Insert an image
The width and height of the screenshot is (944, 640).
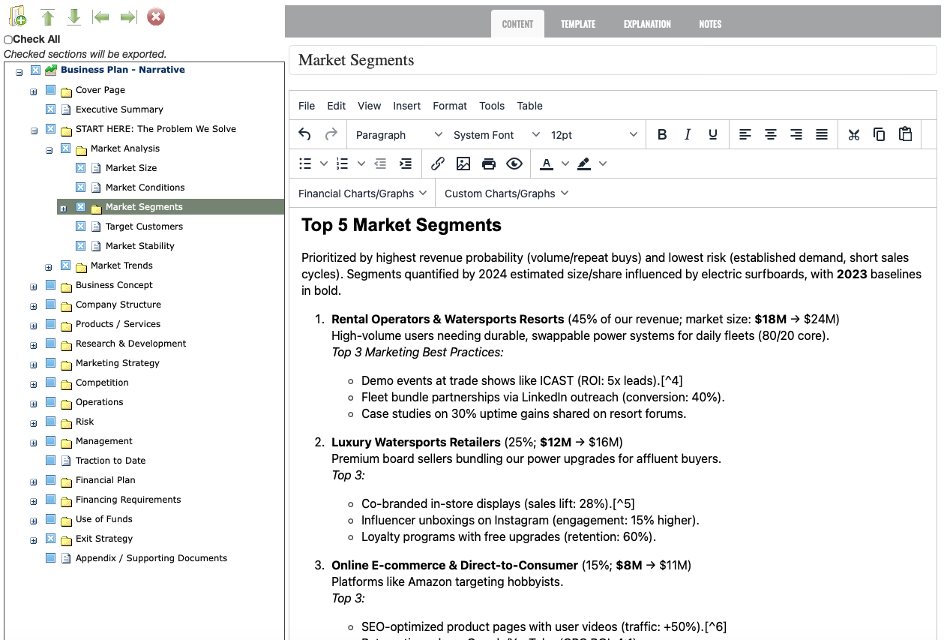point(463,164)
